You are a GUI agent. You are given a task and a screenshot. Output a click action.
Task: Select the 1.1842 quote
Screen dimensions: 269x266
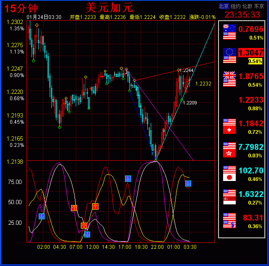click(x=251, y=123)
